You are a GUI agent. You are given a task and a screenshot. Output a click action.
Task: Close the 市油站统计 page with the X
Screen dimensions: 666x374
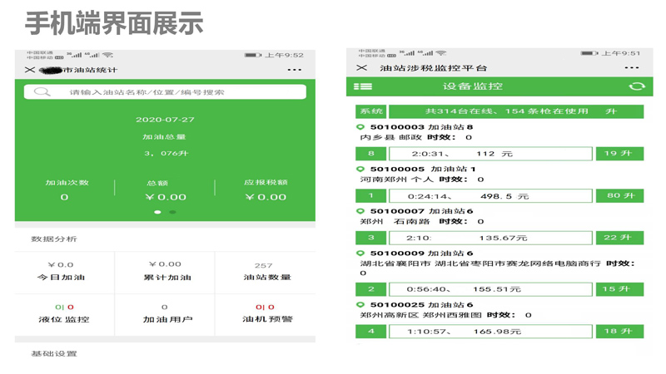[x=30, y=70]
